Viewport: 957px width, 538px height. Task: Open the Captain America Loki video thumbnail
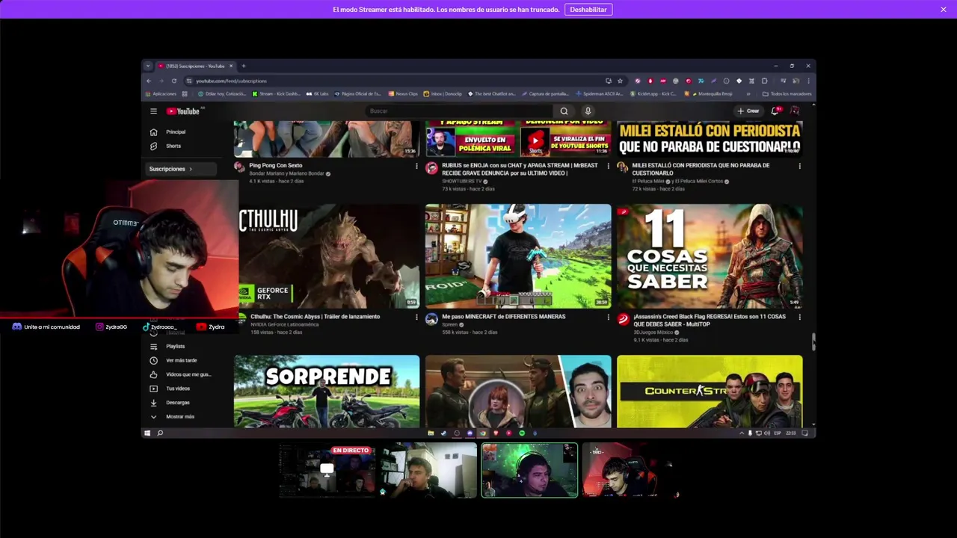pos(518,392)
